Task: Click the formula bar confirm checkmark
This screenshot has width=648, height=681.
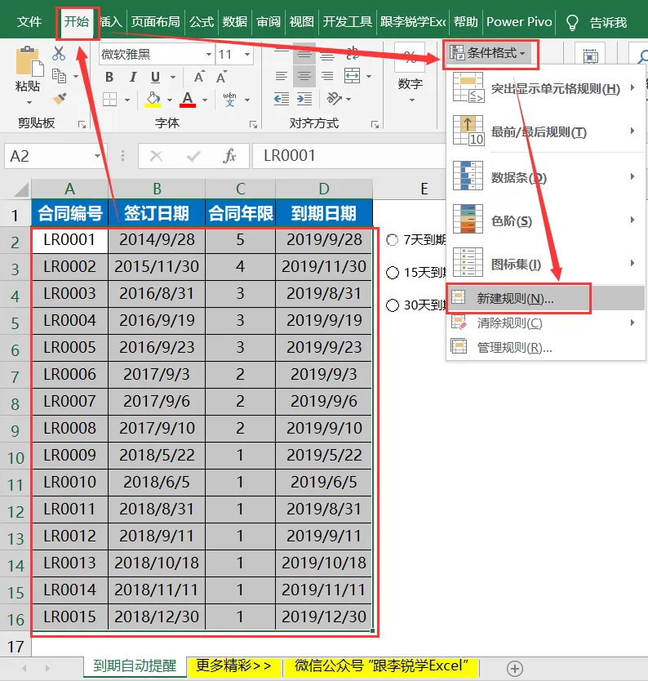Action: 193,156
